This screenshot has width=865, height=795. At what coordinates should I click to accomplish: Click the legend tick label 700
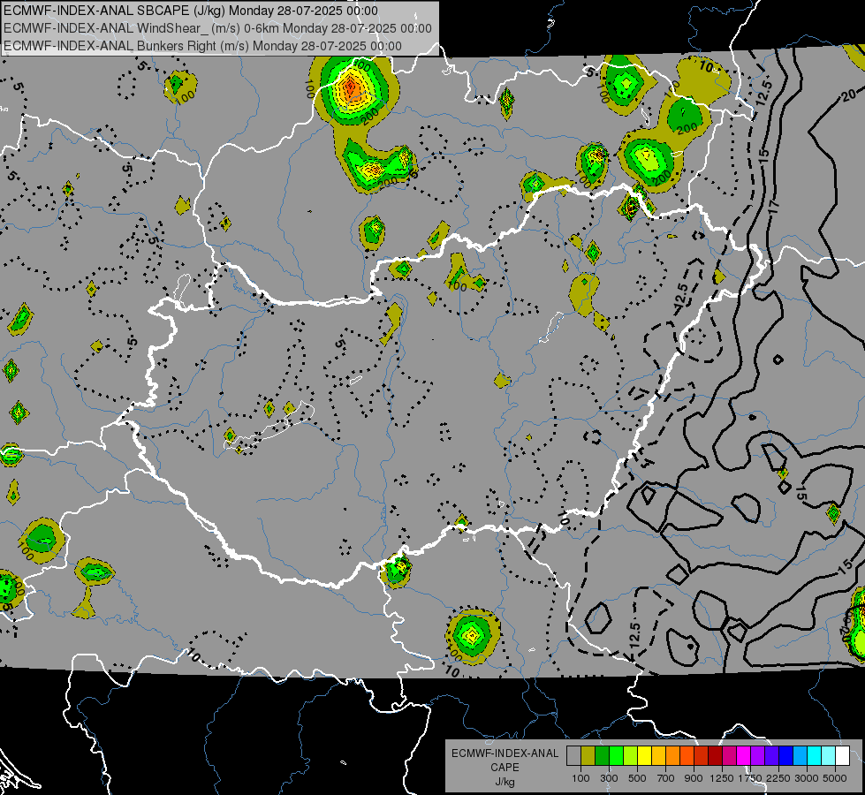[x=666, y=778]
